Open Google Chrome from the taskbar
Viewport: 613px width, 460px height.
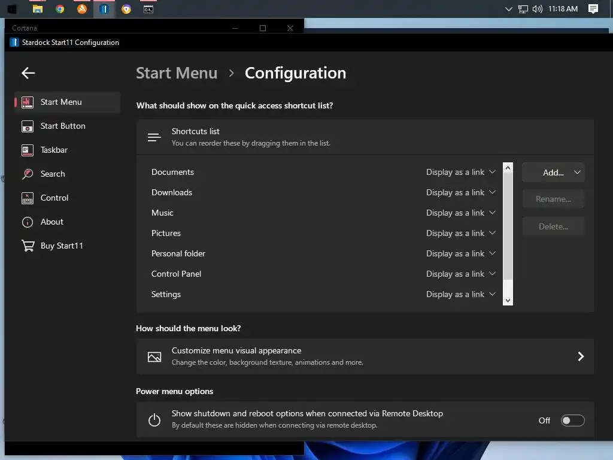60,9
